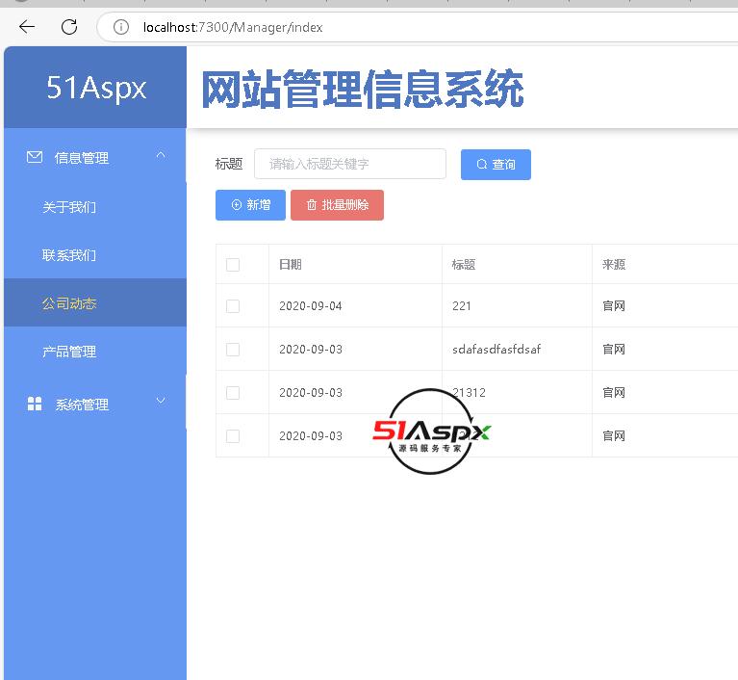
Task: Click the 信息管理 menu label
Action: (x=82, y=158)
